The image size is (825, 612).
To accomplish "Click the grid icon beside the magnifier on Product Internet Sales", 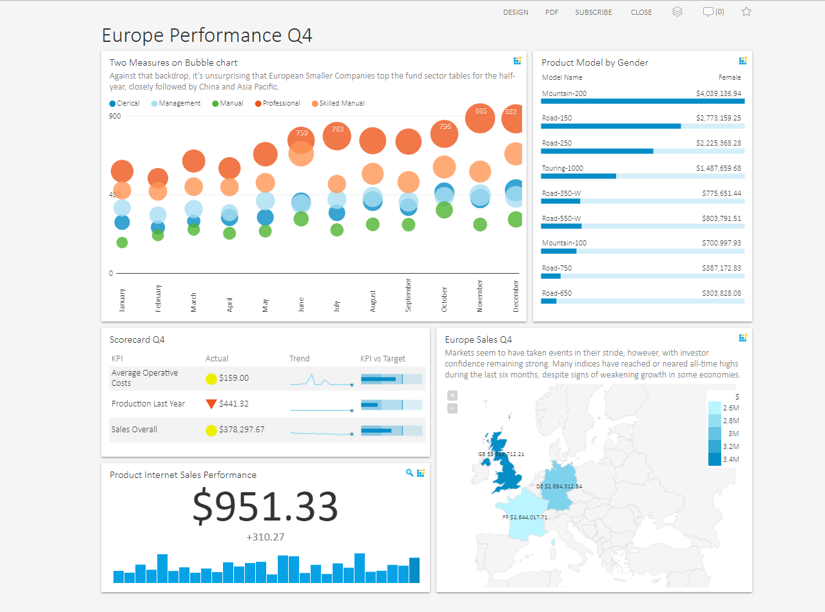I will [420, 473].
